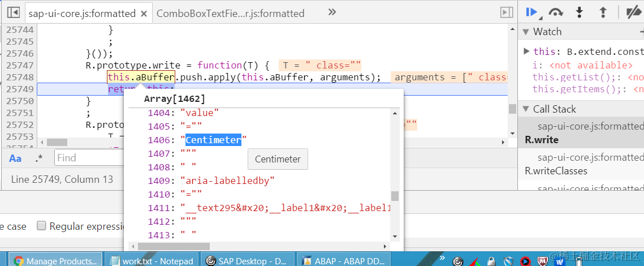The image size is (644, 266).
Task: Click the red circle play tray icon
Action: tap(525, 261)
